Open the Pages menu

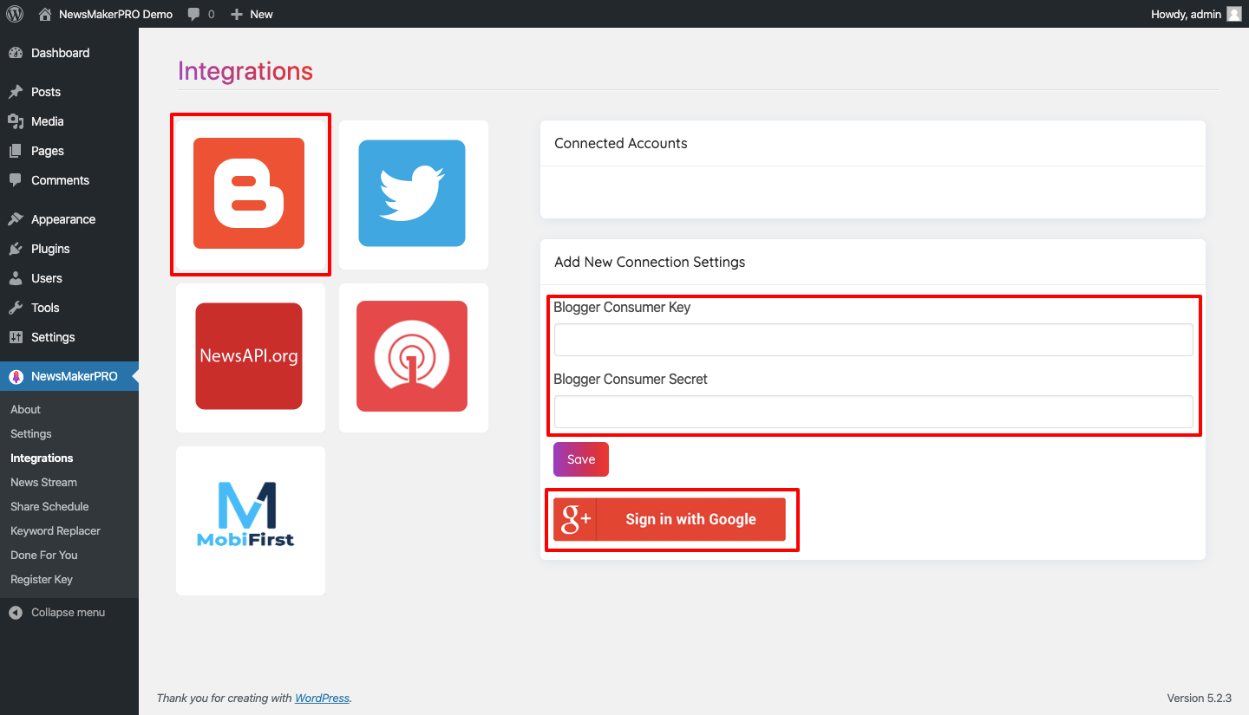(69, 151)
